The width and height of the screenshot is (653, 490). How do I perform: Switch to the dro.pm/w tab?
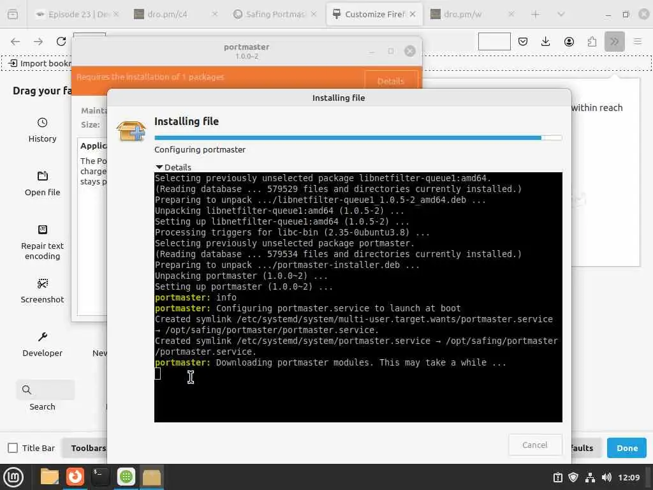(471, 14)
